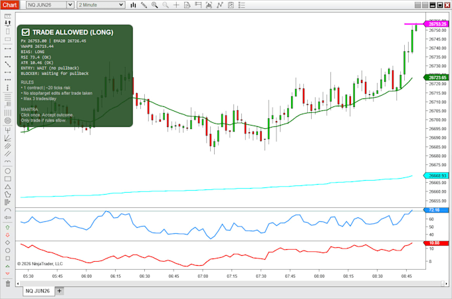452x299 pixels.
Task: Click the zoom out magnifier
Action: (x=166, y=5)
